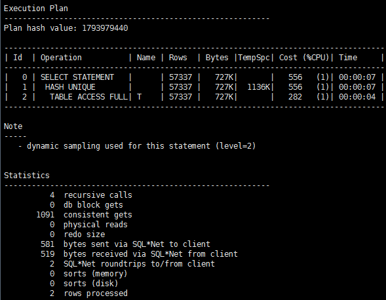Screen dimensions: 386x300
Task: Click the 1091 'consistent gets' line
Action: point(84,215)
